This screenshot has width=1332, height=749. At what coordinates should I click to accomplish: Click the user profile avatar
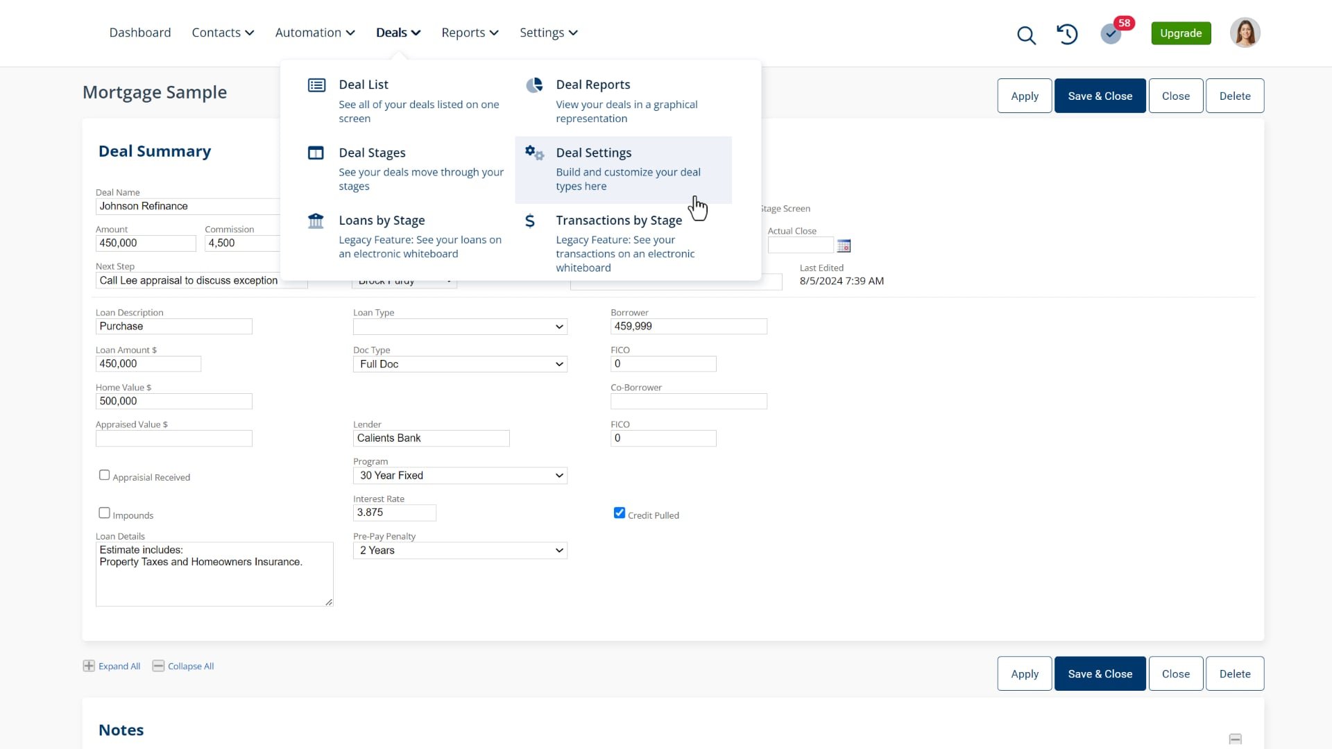1245,33
